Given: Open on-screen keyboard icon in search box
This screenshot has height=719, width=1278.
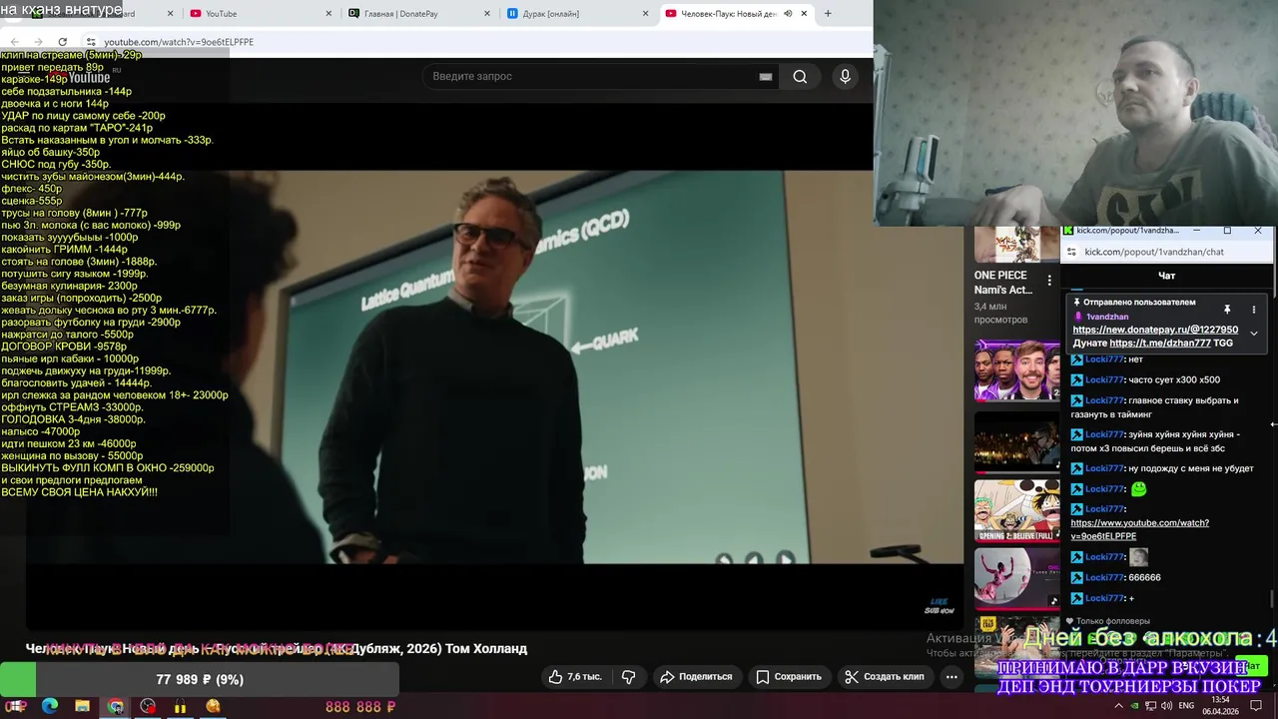Looking at the screenshot, I should tap(766, 76).
